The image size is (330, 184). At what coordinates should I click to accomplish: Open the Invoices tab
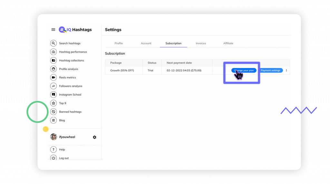201,44
